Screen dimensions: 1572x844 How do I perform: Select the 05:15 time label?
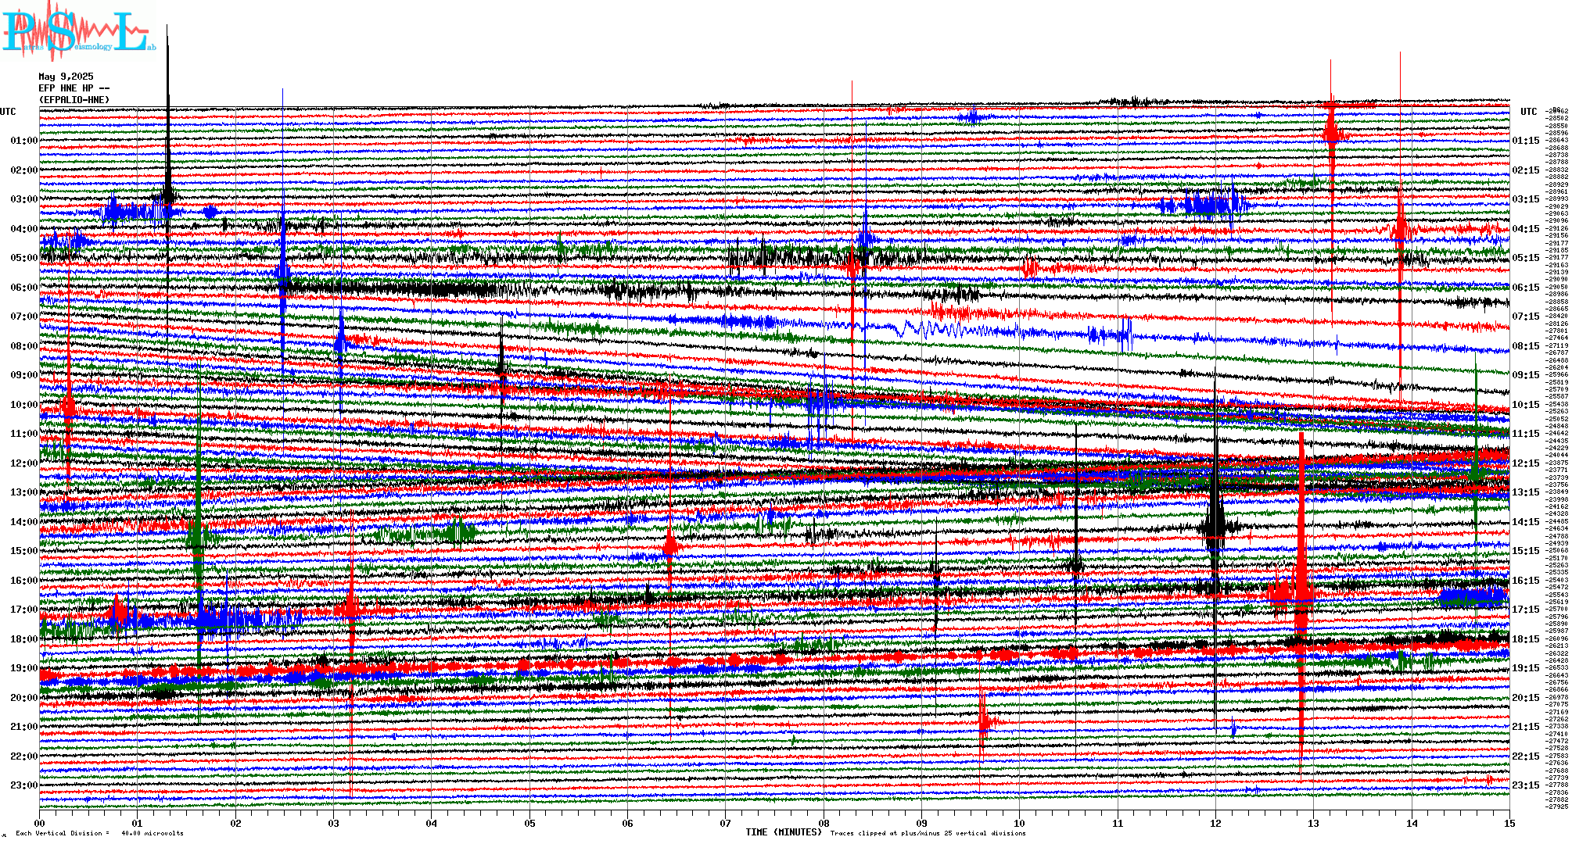(1526, 258)
